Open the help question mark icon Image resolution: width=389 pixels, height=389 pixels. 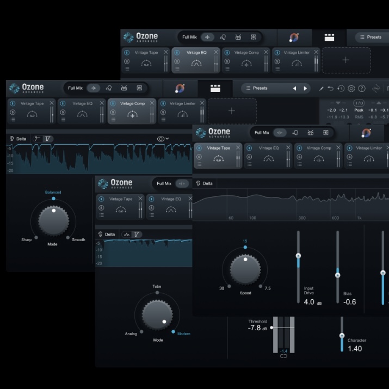362,88
